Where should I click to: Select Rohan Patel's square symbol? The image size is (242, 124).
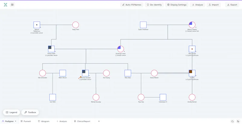pos(51,49)
